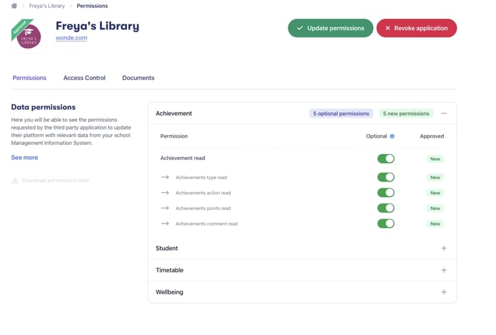
Task: Click the info icon next to Optional
Action: [392, 136]
